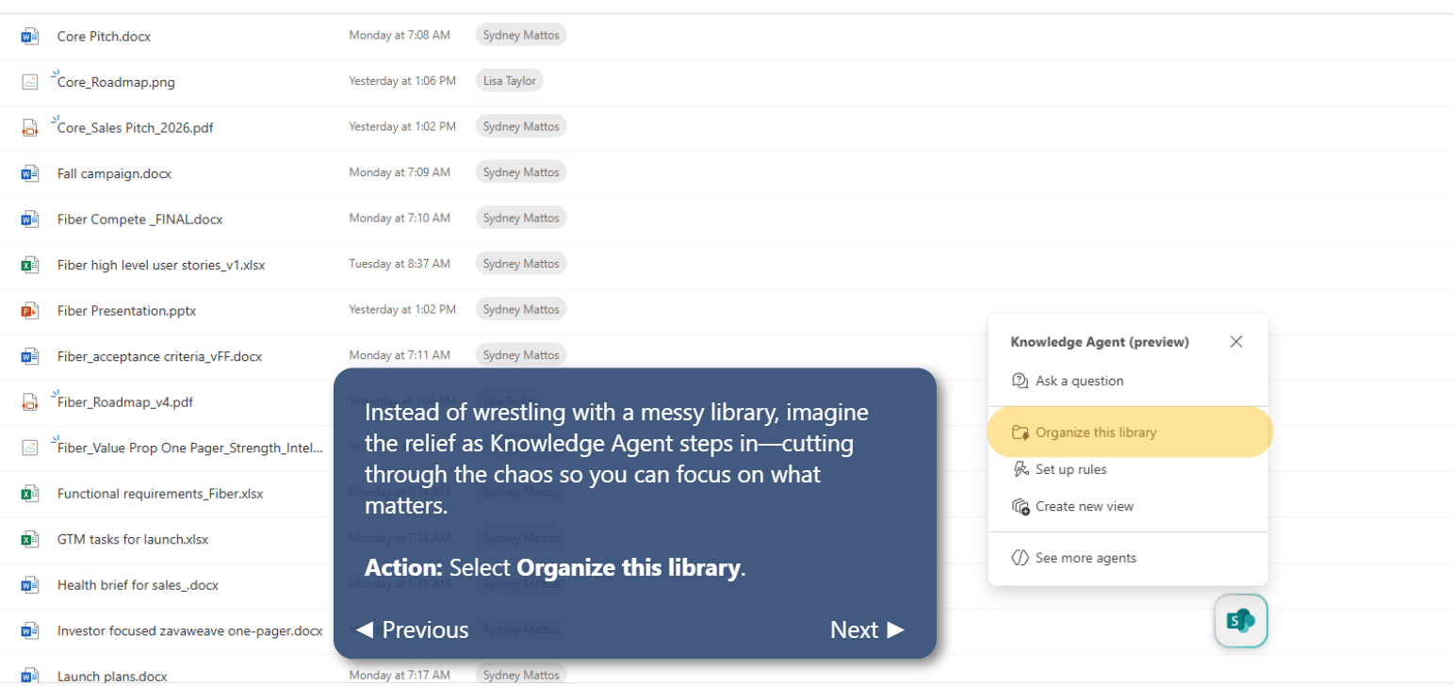Screen dimensions: 1454x686
Task: Go back using the Previous button
Action: tap(410, 629)
